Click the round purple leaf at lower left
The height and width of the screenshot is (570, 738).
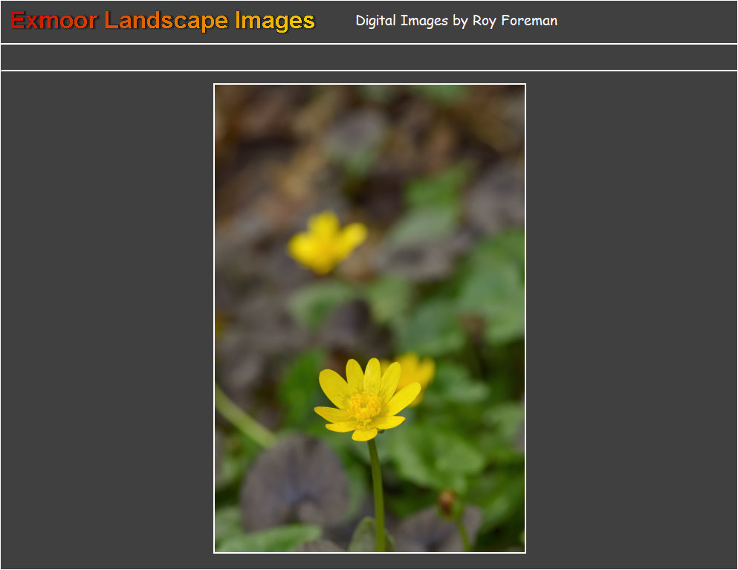pos(294,482)
